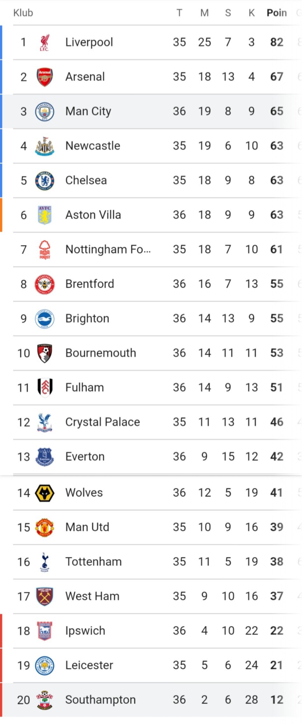Click the Chelsea club crest
Image resolution: width=302 pixels, height=724 pixels.
(x=45, y=181)
